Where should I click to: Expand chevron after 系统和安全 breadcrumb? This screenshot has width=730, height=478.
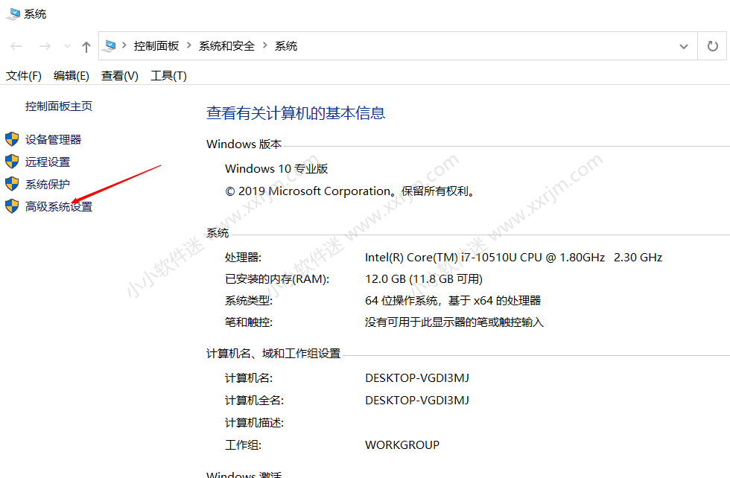tap(265, 45)
